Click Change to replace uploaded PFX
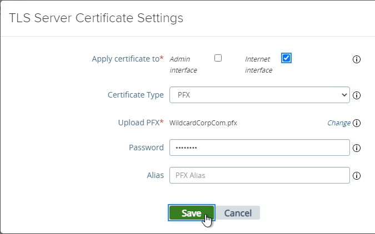The height and width of the screenshot is (234, 375). pyautogui.click(x=339, y=123)
